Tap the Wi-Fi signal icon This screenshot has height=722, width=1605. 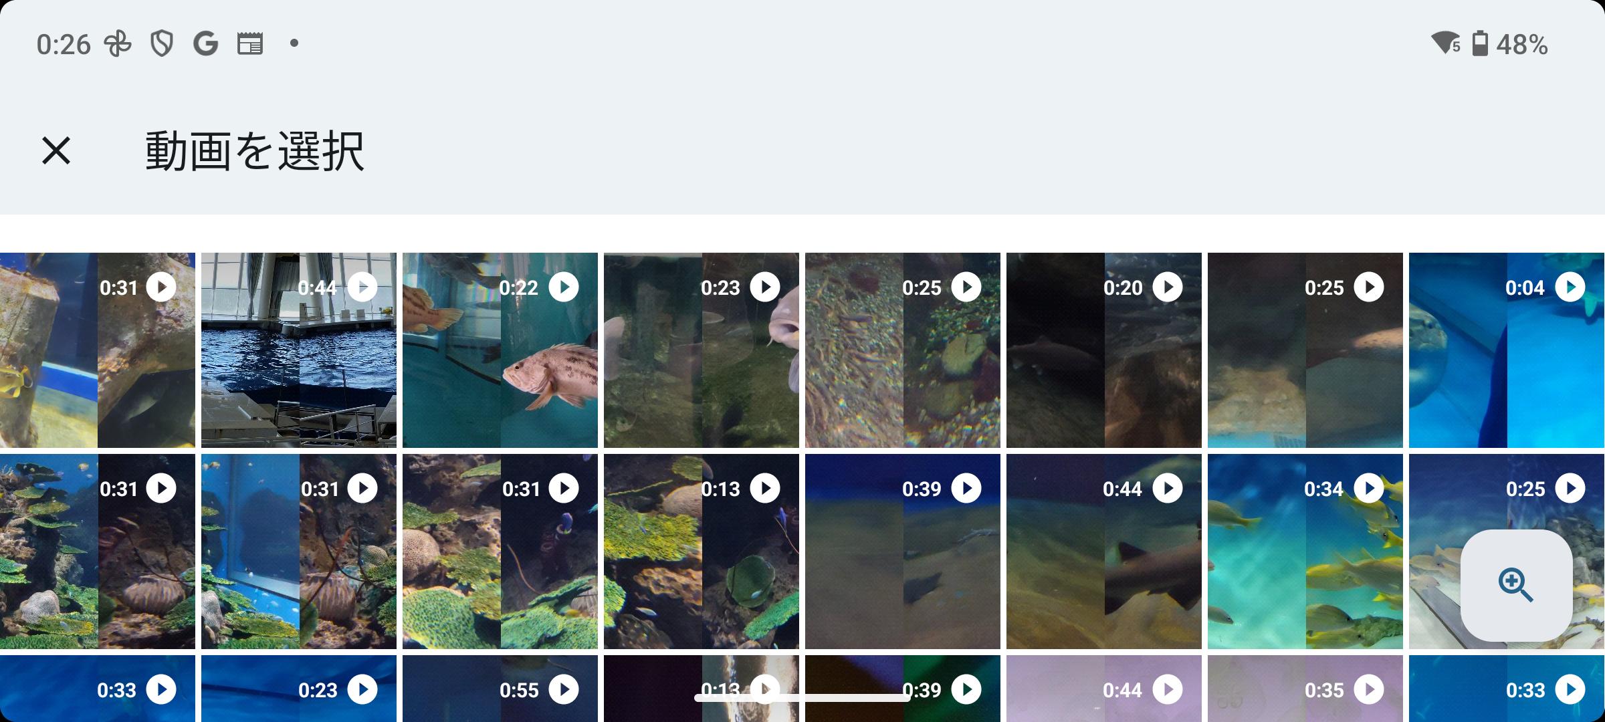[x=1445, y=43]
